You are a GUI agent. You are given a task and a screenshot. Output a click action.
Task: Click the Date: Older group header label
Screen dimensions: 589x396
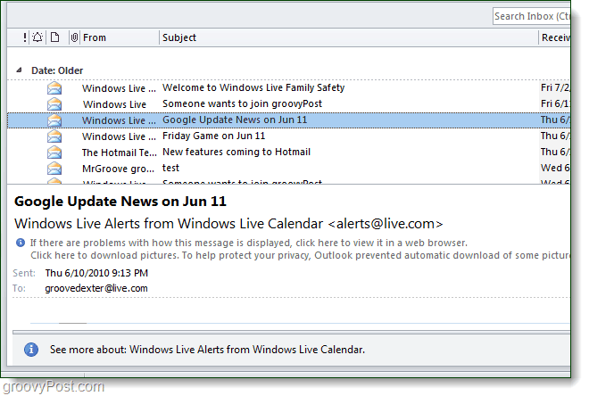click(x=57, y=70)
